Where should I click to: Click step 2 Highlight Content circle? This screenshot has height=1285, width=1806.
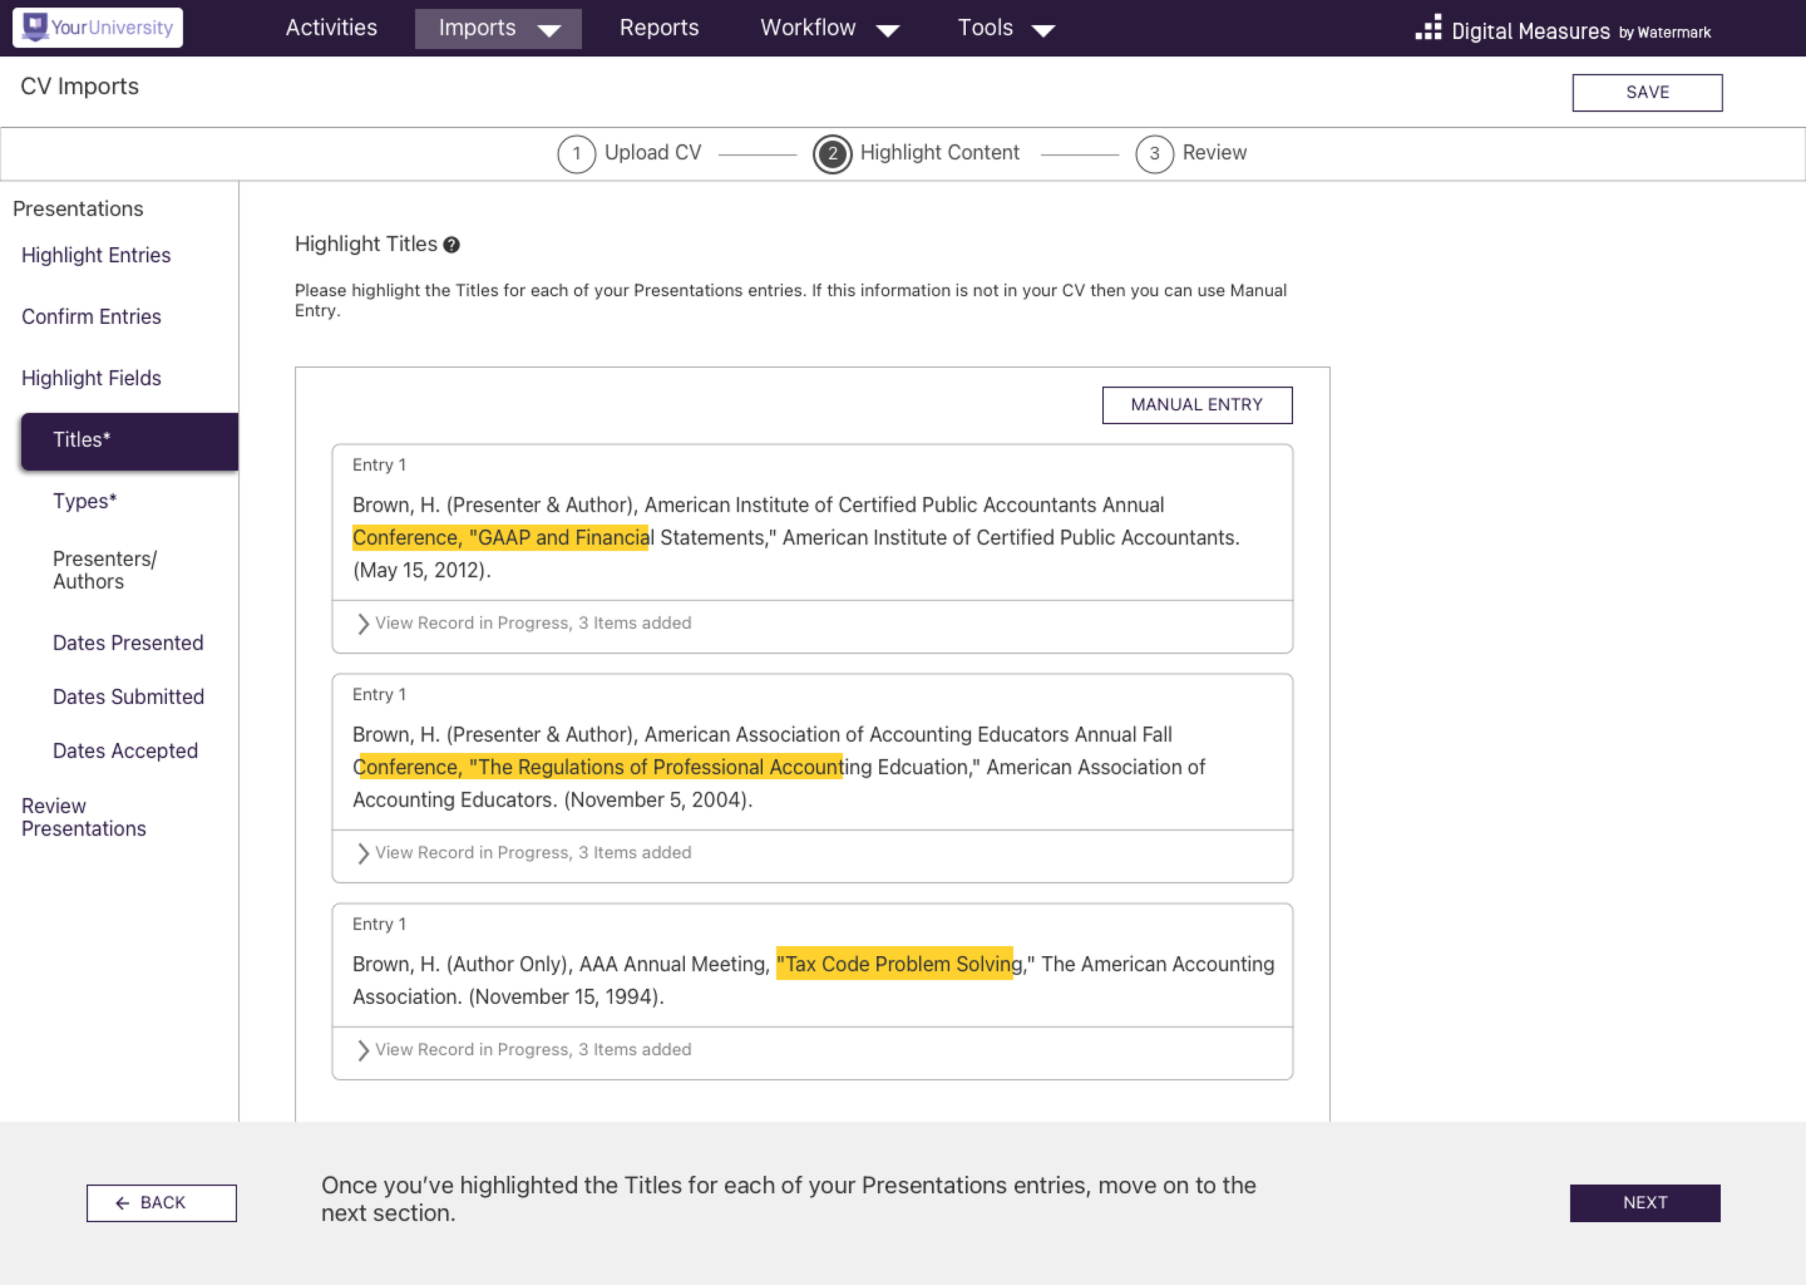(x=831, y=153)
